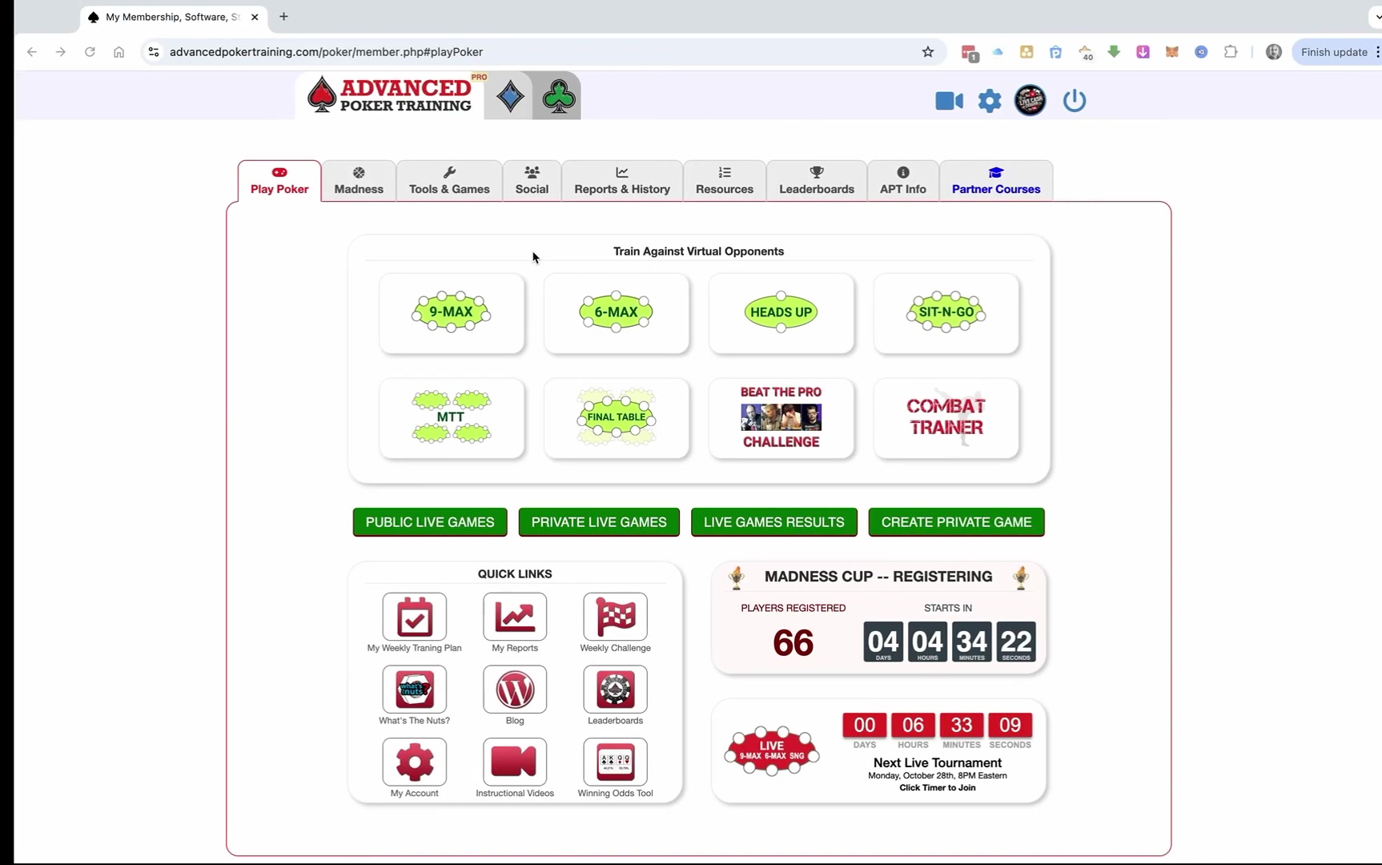Expand the tab search dropdown arrow
Image resolution: width=1382 pixels, height=865 pixels.
coord(1376,17)
